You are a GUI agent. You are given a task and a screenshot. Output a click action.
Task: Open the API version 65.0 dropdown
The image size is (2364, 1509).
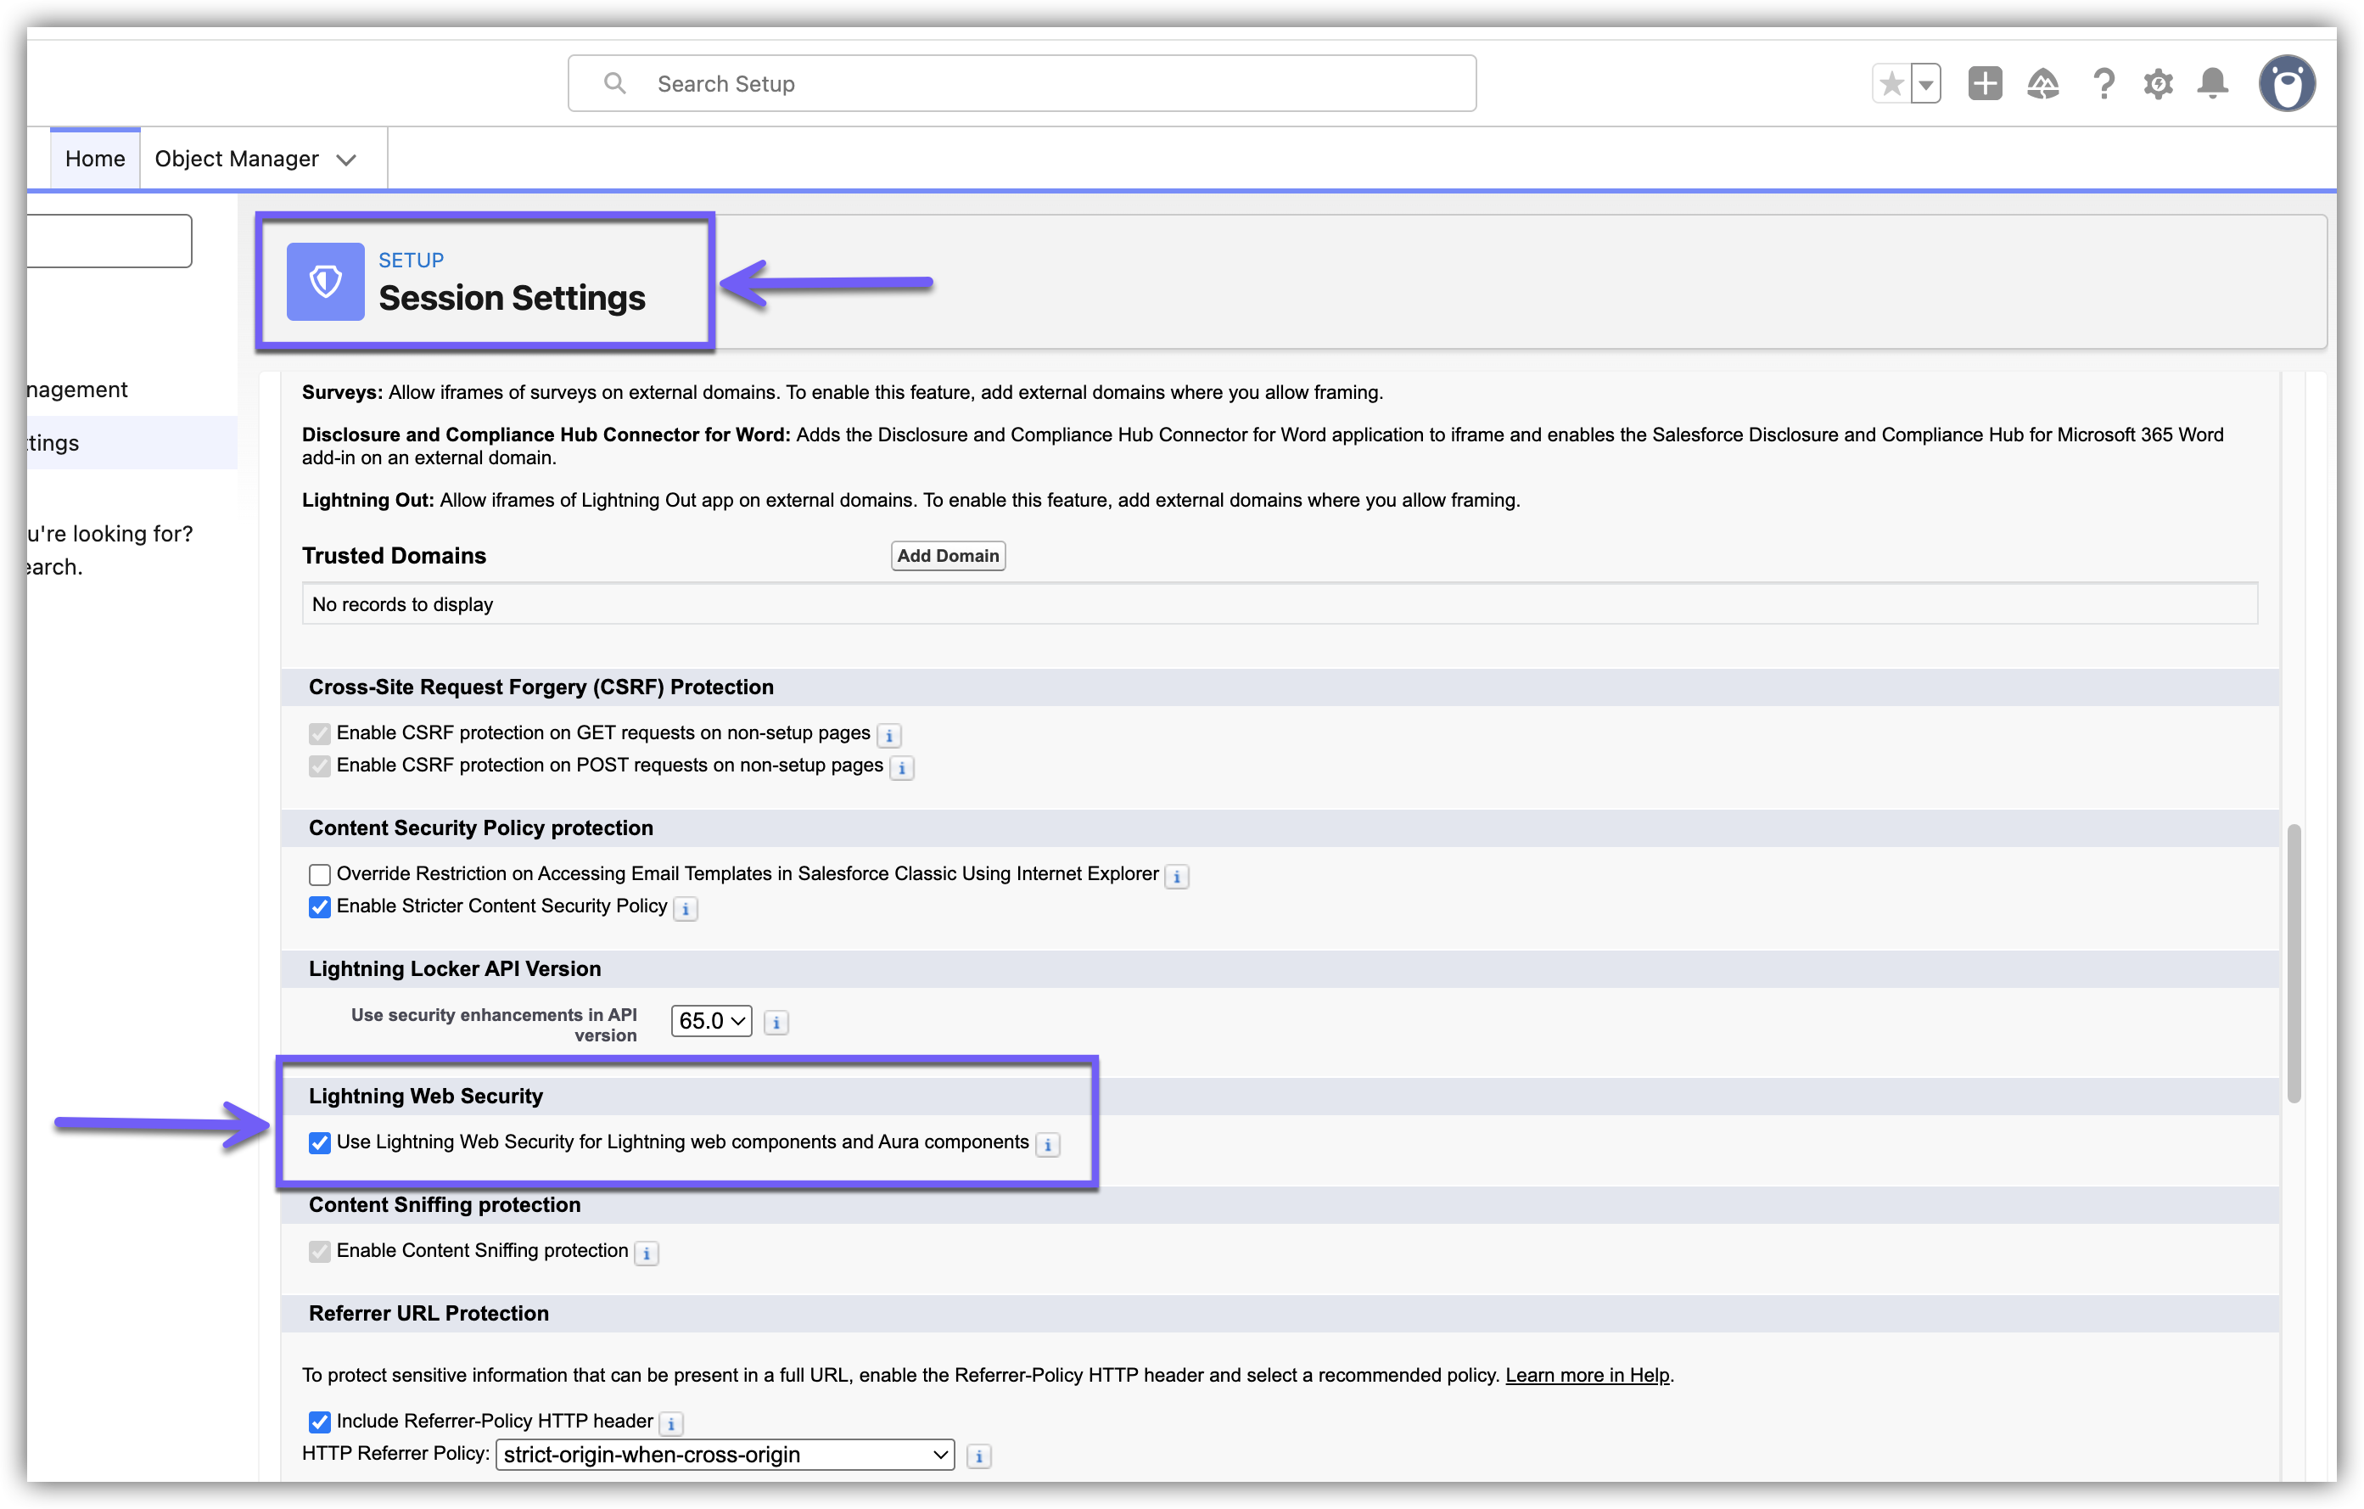point(711,1021)
